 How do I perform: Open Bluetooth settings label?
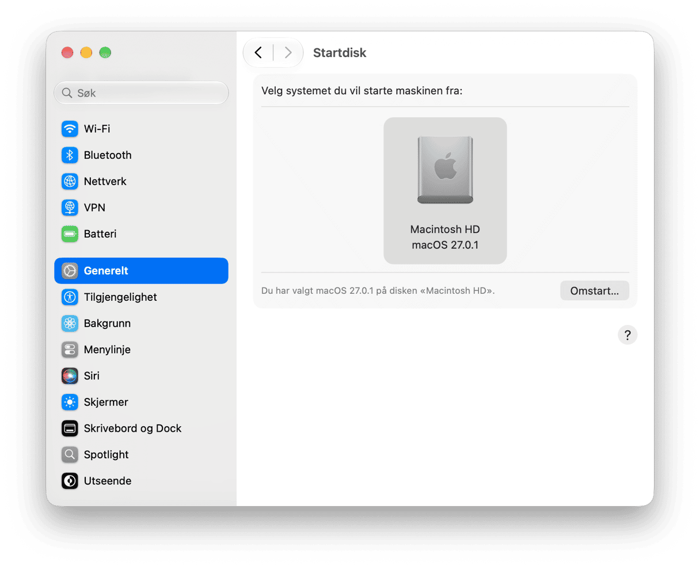108,155
